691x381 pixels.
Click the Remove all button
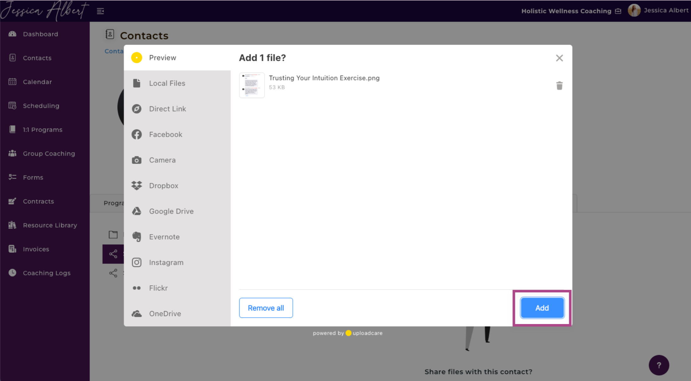click(266, 308)
